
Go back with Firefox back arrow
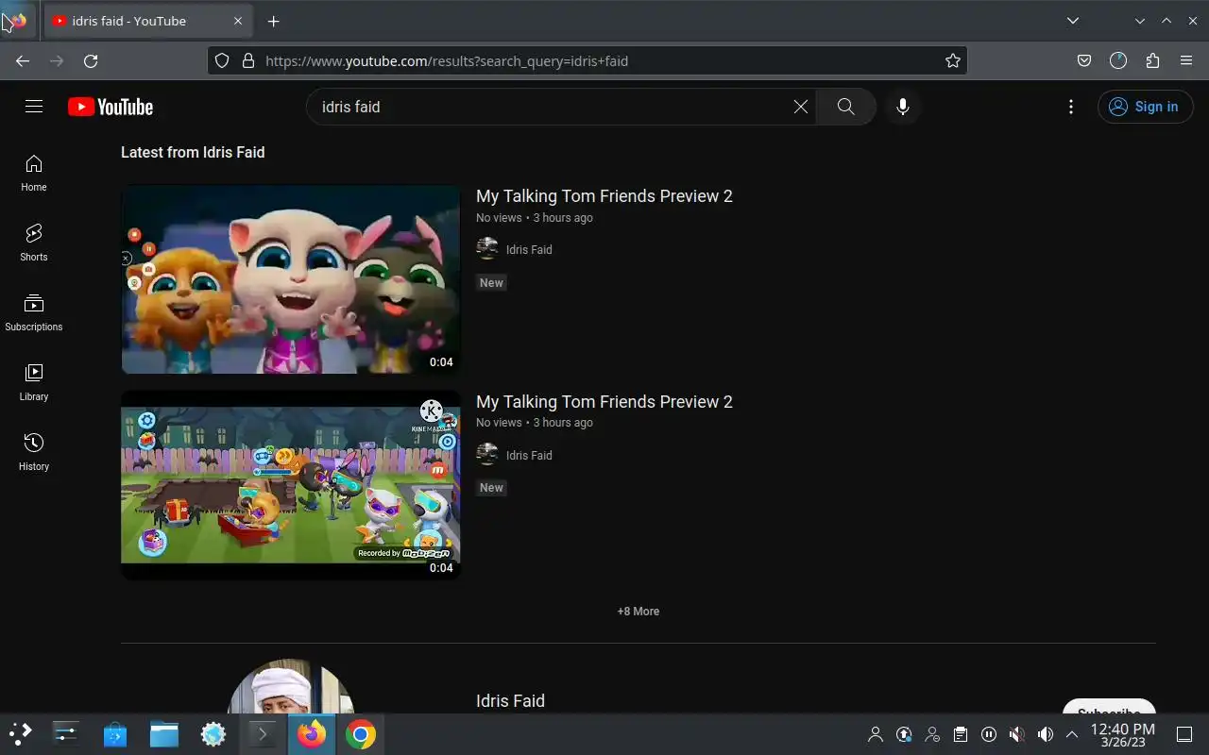(23, 60)
